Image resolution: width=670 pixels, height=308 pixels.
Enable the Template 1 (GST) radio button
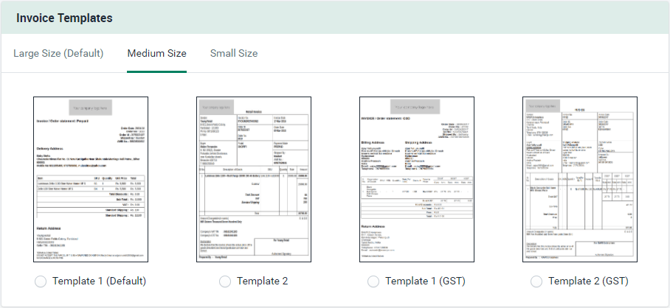point(373,281)
